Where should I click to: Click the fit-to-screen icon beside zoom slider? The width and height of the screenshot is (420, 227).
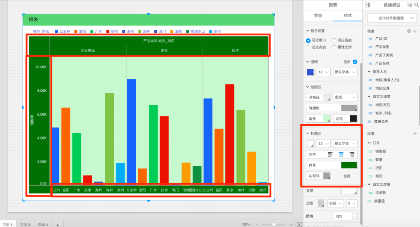299,224
